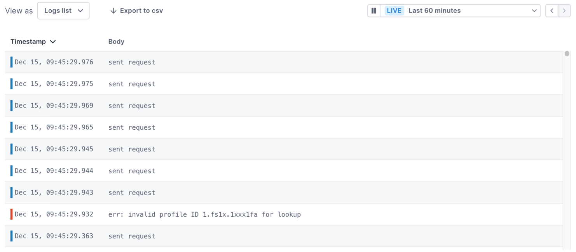The height and width of the screenshot is (252, 576).
Task: Click Export to csv
Action: pos(141,11)
